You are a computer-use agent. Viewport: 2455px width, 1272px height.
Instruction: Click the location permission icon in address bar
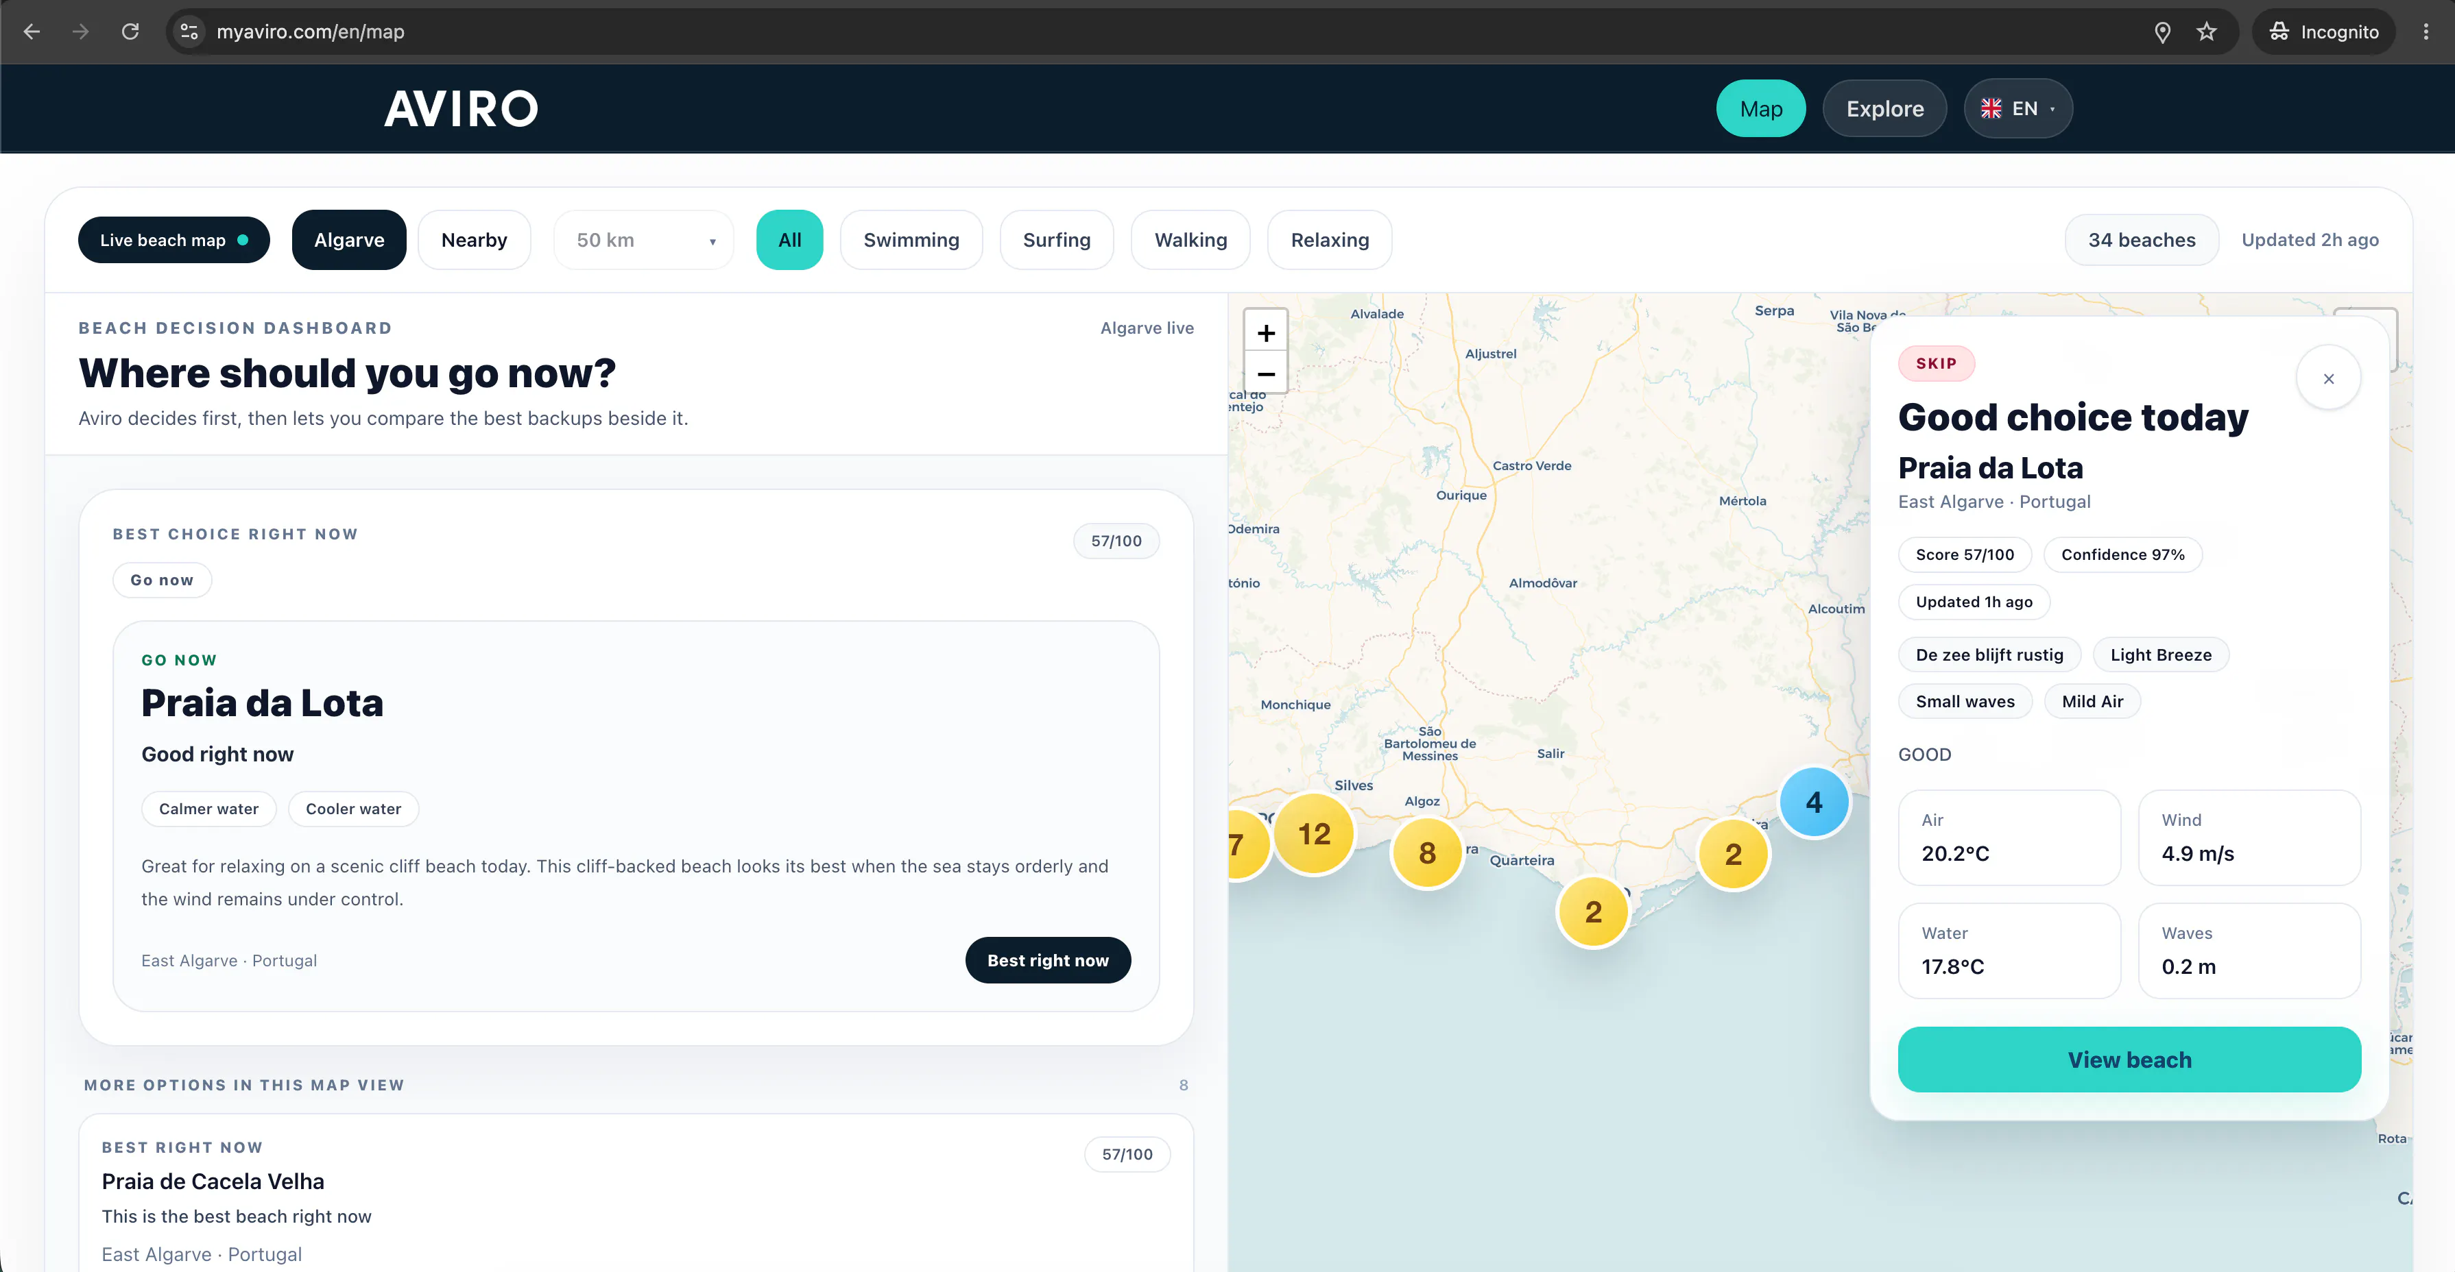click(x=2162, y=32)
